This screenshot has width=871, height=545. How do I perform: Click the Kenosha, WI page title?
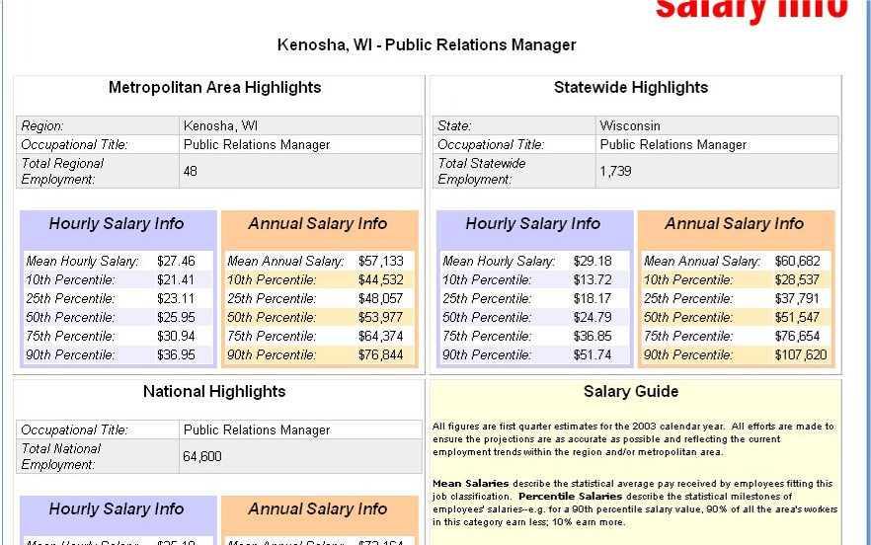tap(427, 45)
